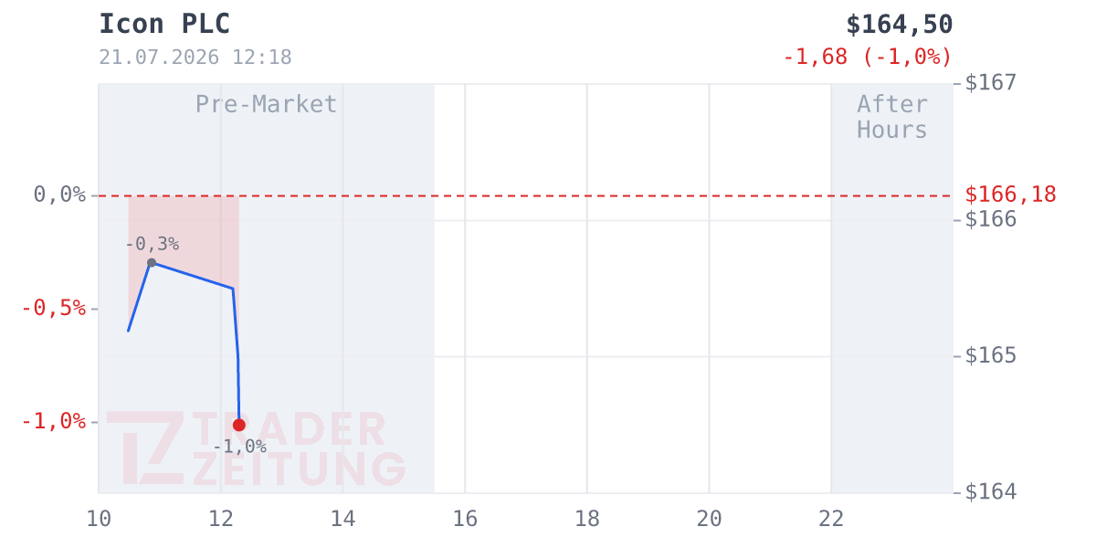
Task: Click the 16 hour tick on time axis
Action: click(x=465, y=519)
